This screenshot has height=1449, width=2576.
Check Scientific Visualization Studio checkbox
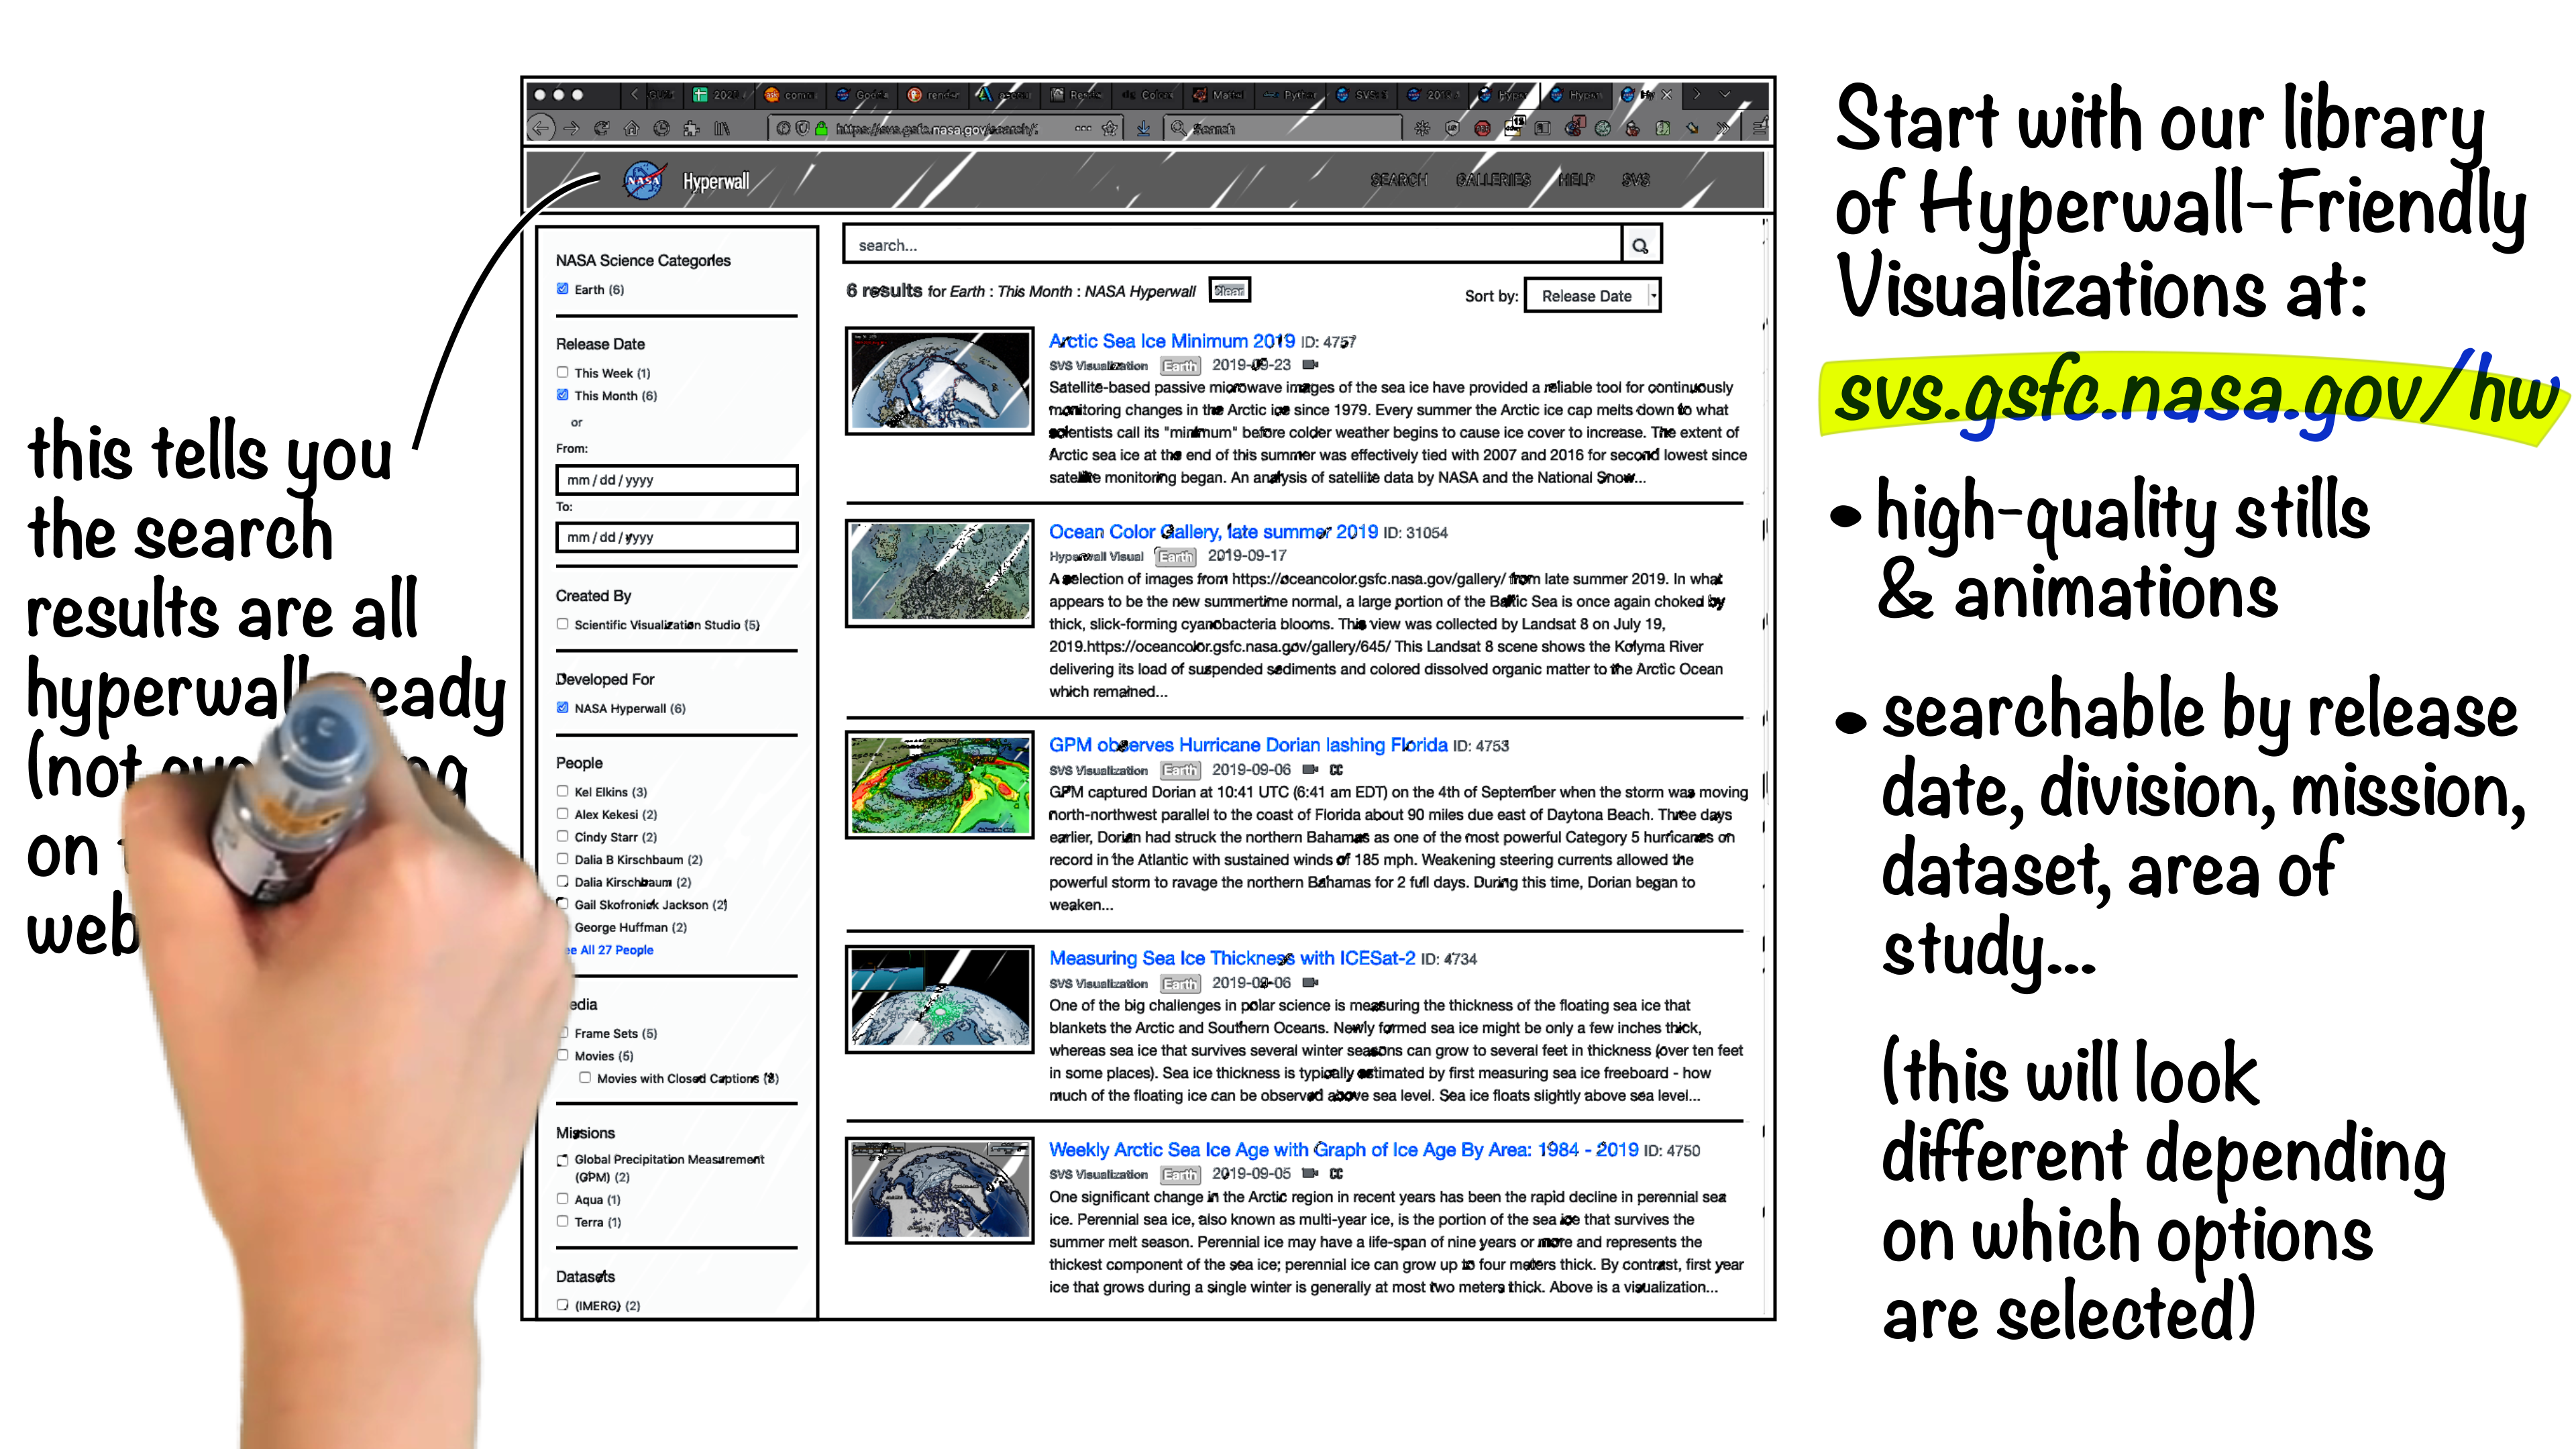click(562, 624)
